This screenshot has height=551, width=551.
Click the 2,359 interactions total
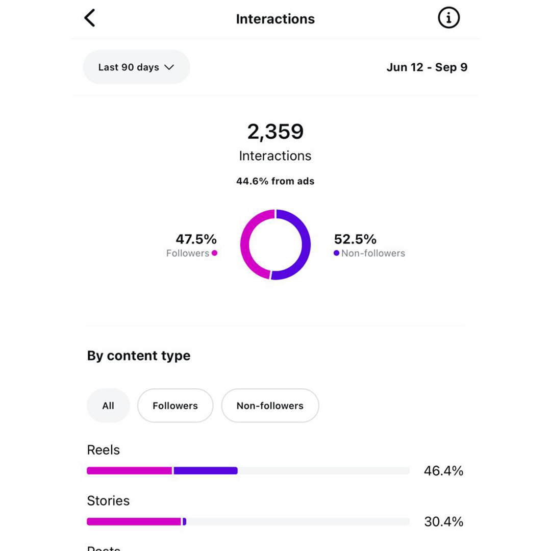point(275,132)
